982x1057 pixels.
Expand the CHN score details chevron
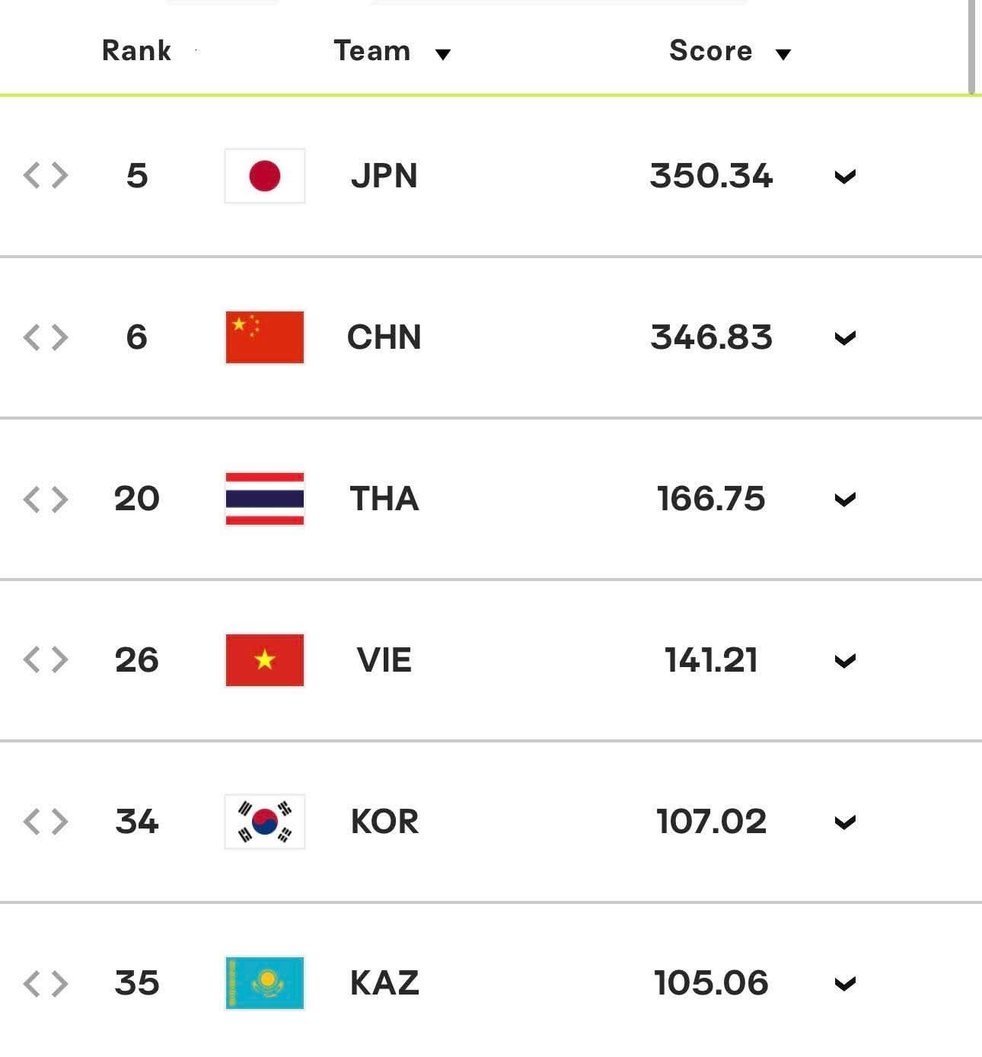pyautogui.click(x=845, y=338)
